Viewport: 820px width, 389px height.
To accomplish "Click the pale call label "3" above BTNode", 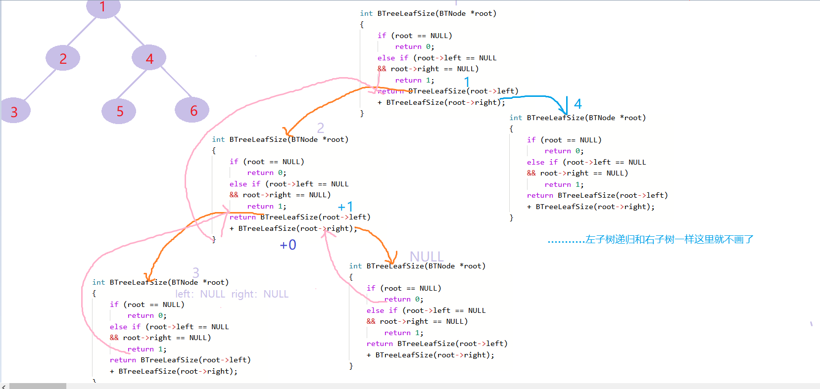I will point(196,272).
